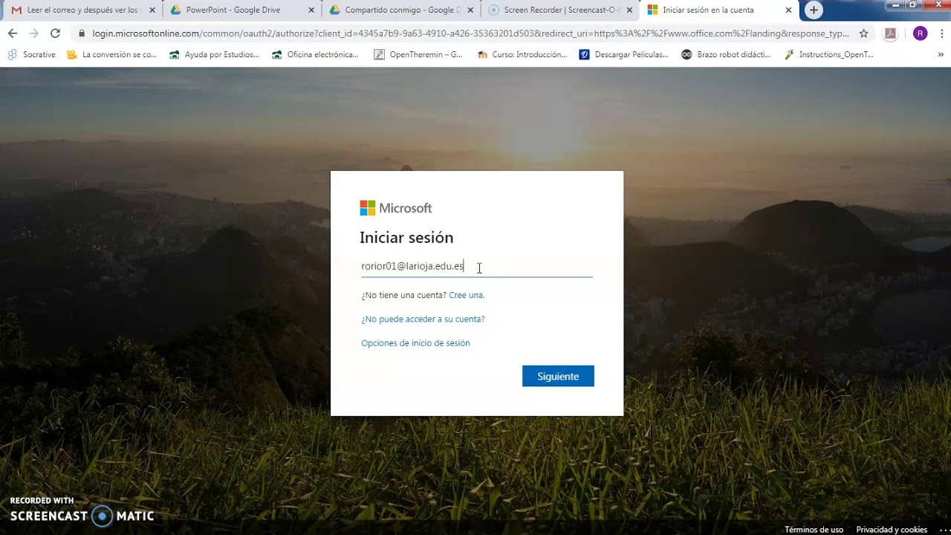Reload the current page
Image resolution: width=951 pixels, height=535 pixels.
click(x=55, y=33)
